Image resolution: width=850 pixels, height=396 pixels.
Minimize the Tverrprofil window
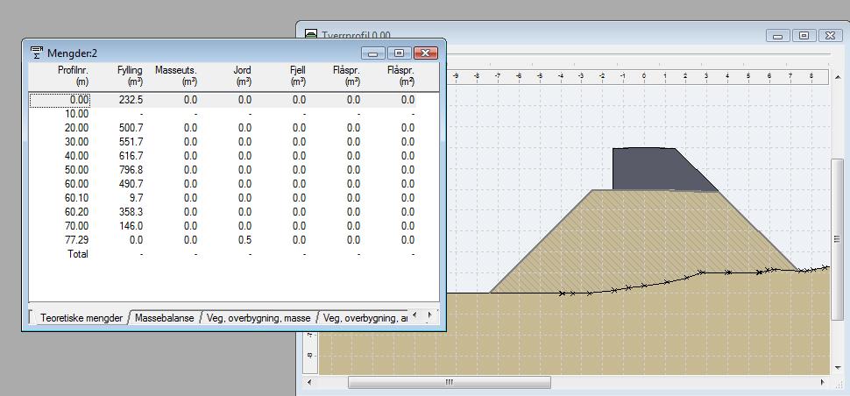777,36
